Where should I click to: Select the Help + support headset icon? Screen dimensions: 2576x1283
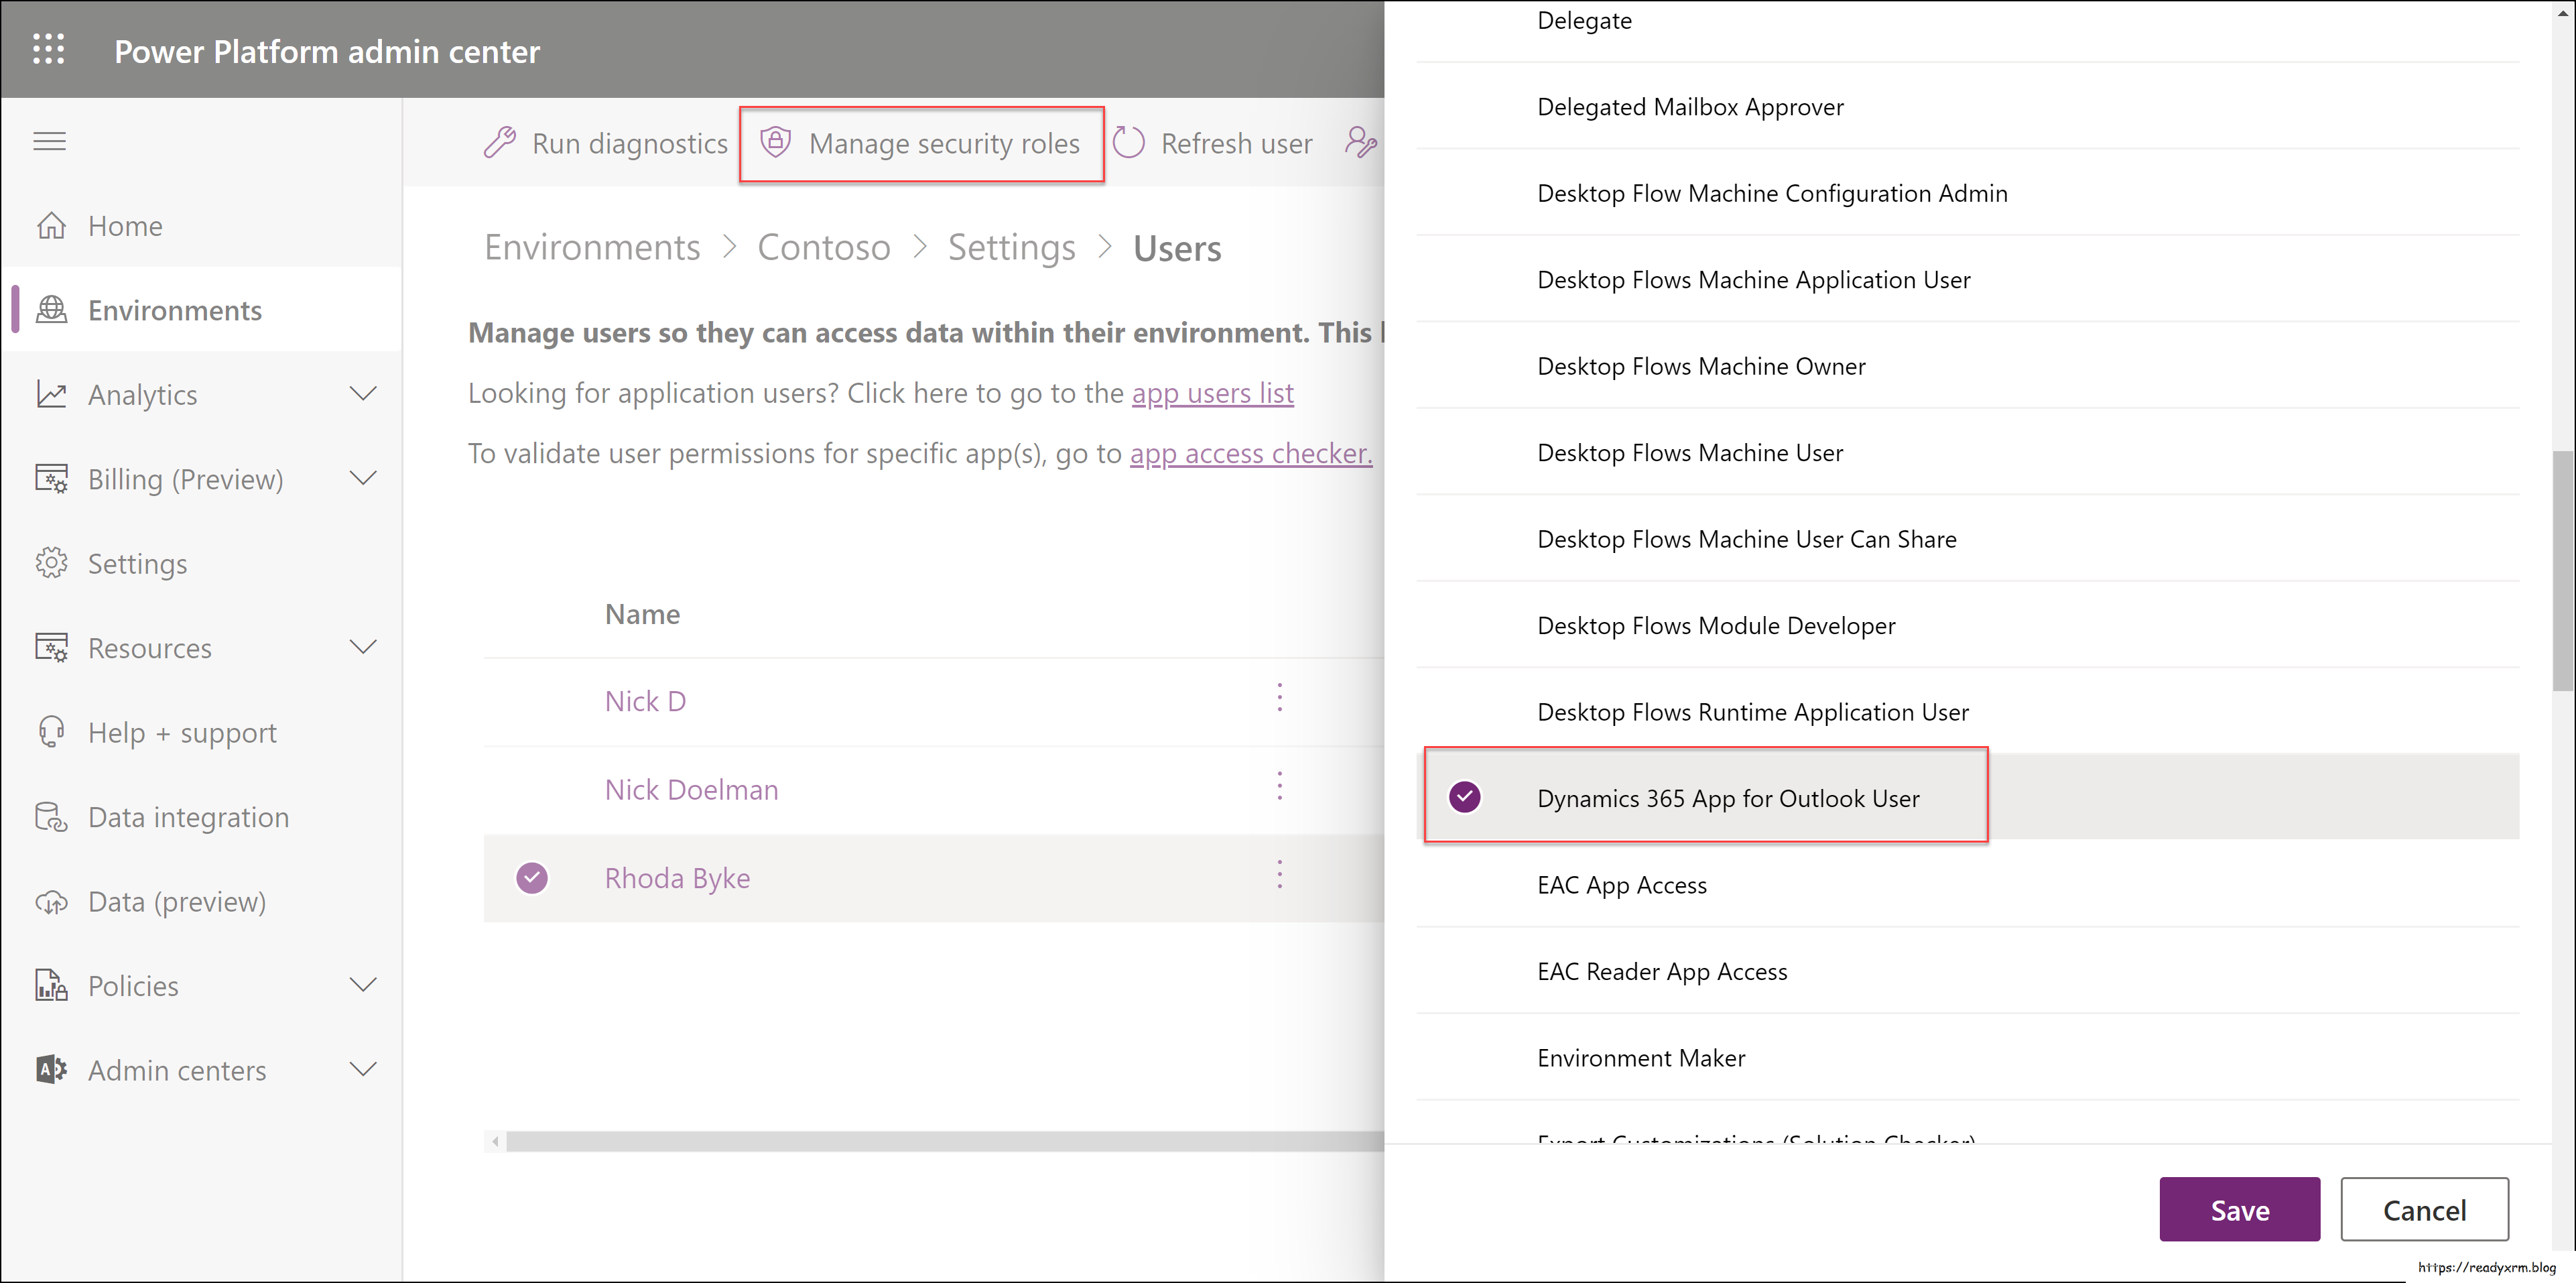[x=51, y=731]
